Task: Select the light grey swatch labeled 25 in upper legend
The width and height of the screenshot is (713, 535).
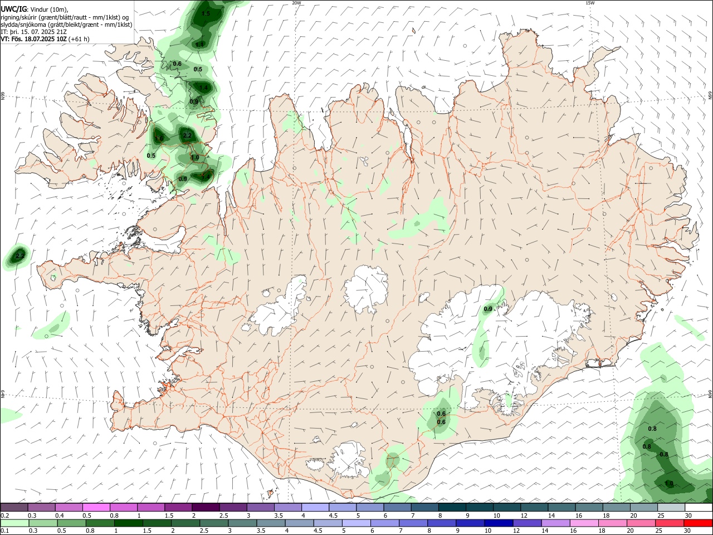Action: [x=671, y=508]
